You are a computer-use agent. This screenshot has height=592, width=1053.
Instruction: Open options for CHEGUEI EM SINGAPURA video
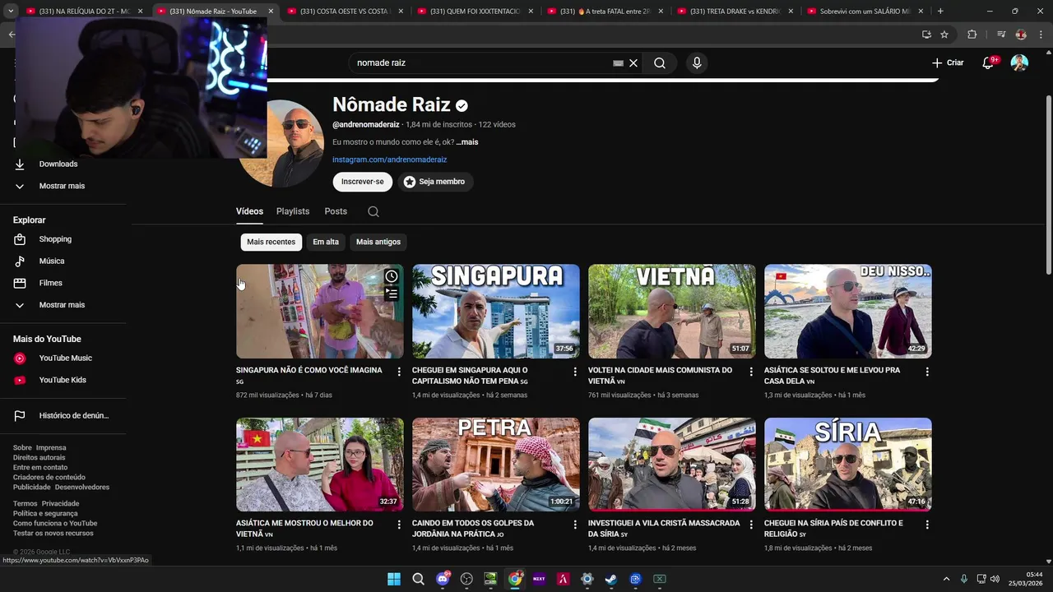[x=575, y=372]
